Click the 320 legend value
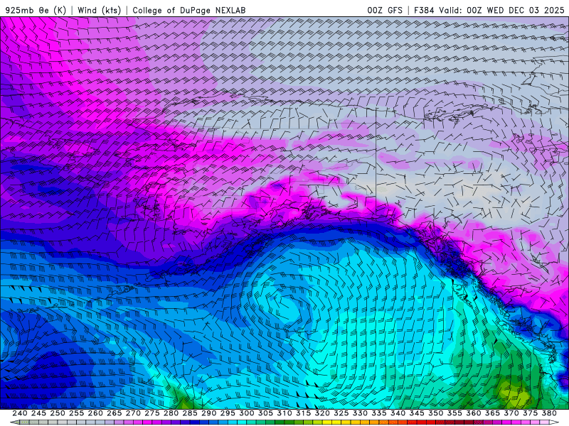The height and width of the screenshot is (426, 569). tap(322, 413)
